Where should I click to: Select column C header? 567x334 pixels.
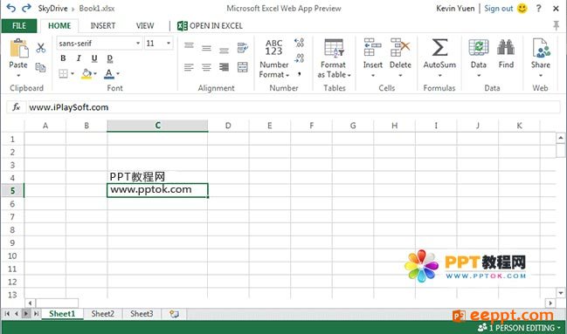coord(157,126)
